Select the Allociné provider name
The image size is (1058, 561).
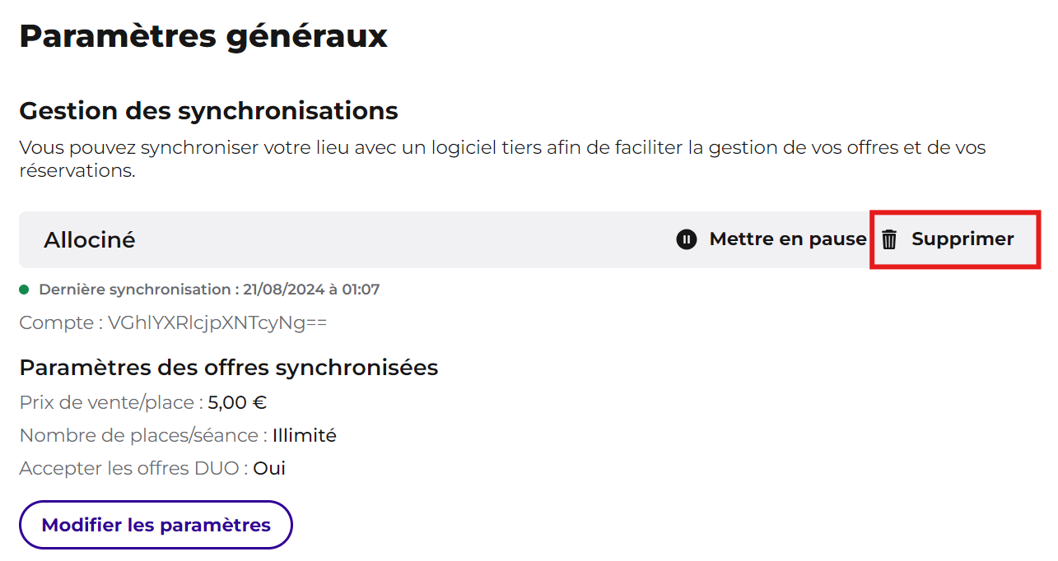(x=90, y=239)
